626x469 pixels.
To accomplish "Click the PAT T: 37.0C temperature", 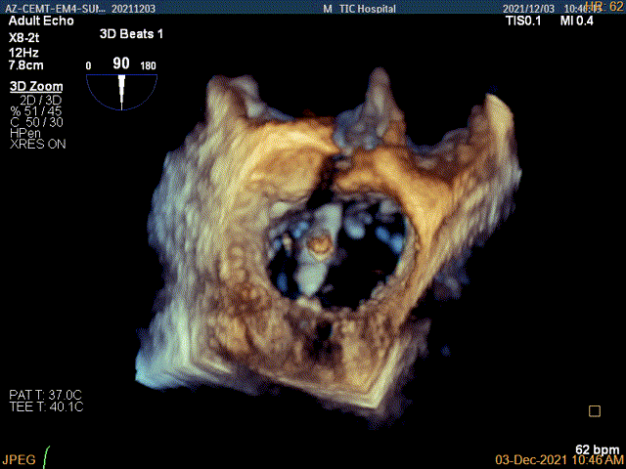I will click(x=46, y=394).
